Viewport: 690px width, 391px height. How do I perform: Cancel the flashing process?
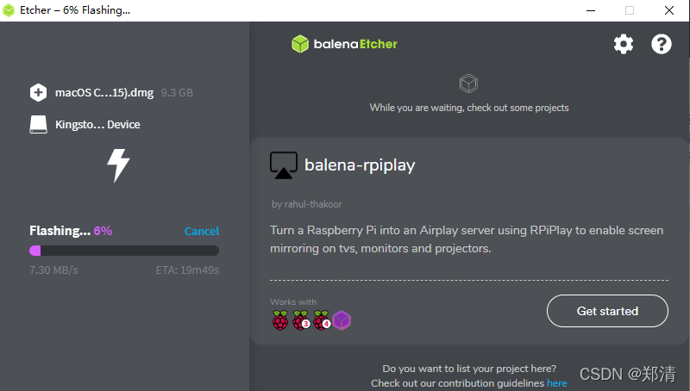click(x=202, y=231)
